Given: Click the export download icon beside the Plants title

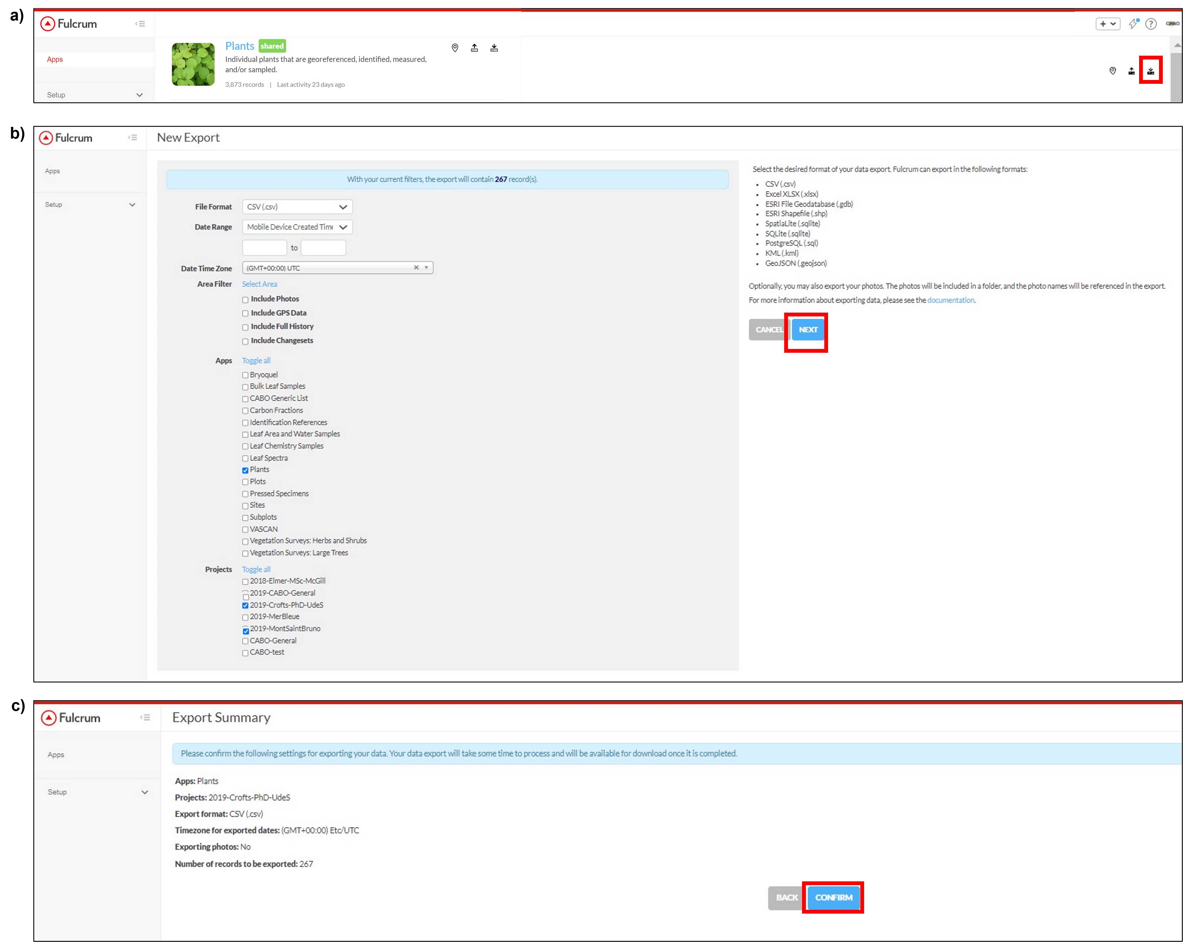Looking at the screenshot, I should pos(494,48).
